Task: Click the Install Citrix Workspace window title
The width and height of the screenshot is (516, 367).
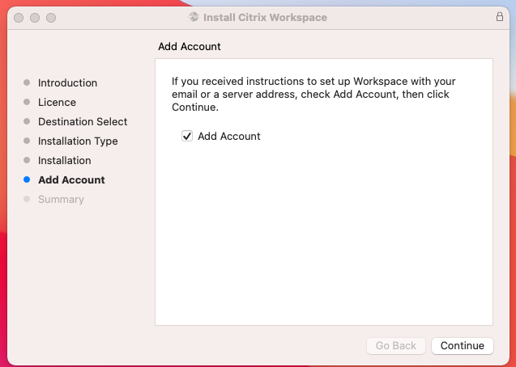Action: (265, 17)
